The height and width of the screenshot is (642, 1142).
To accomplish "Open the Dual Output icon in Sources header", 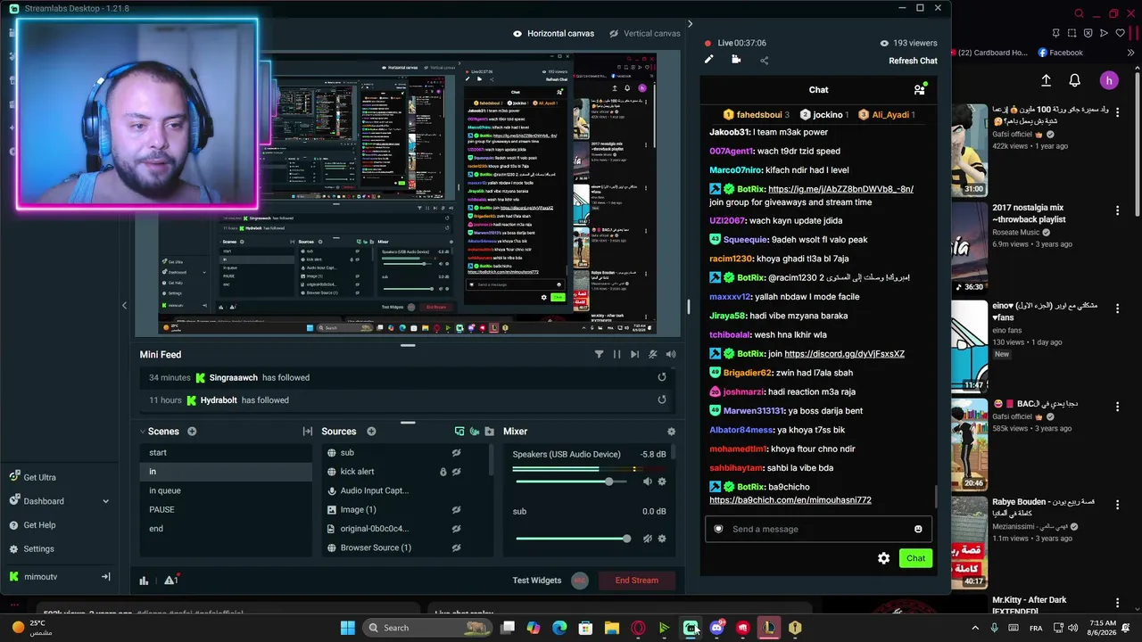I will (459, 432).
